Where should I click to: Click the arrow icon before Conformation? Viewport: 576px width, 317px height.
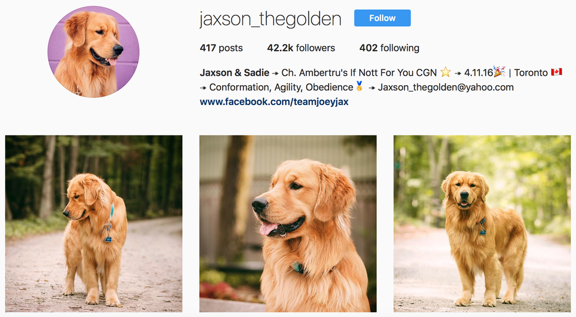[203, 87]
